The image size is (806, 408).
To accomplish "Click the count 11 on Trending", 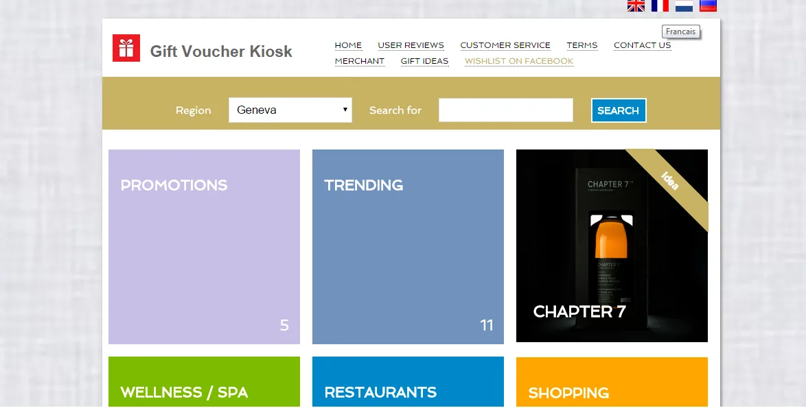I will [486, 325].
